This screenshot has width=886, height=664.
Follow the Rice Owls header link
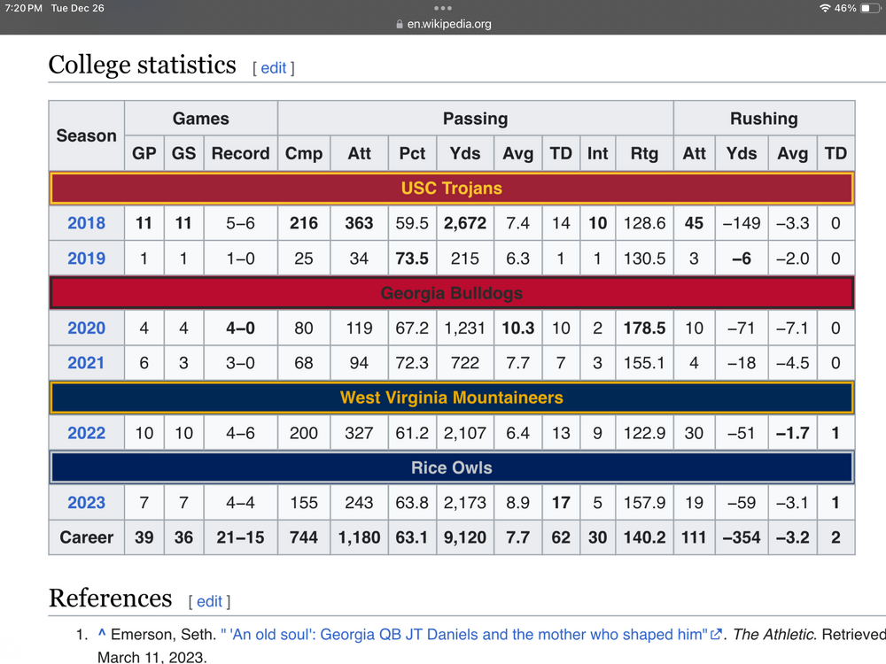pos(452,467)
